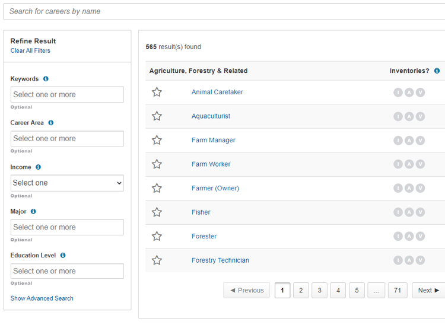Click the Clear All Filters link
The height and width of the screenshot is (325, 445).
(30, 51)
